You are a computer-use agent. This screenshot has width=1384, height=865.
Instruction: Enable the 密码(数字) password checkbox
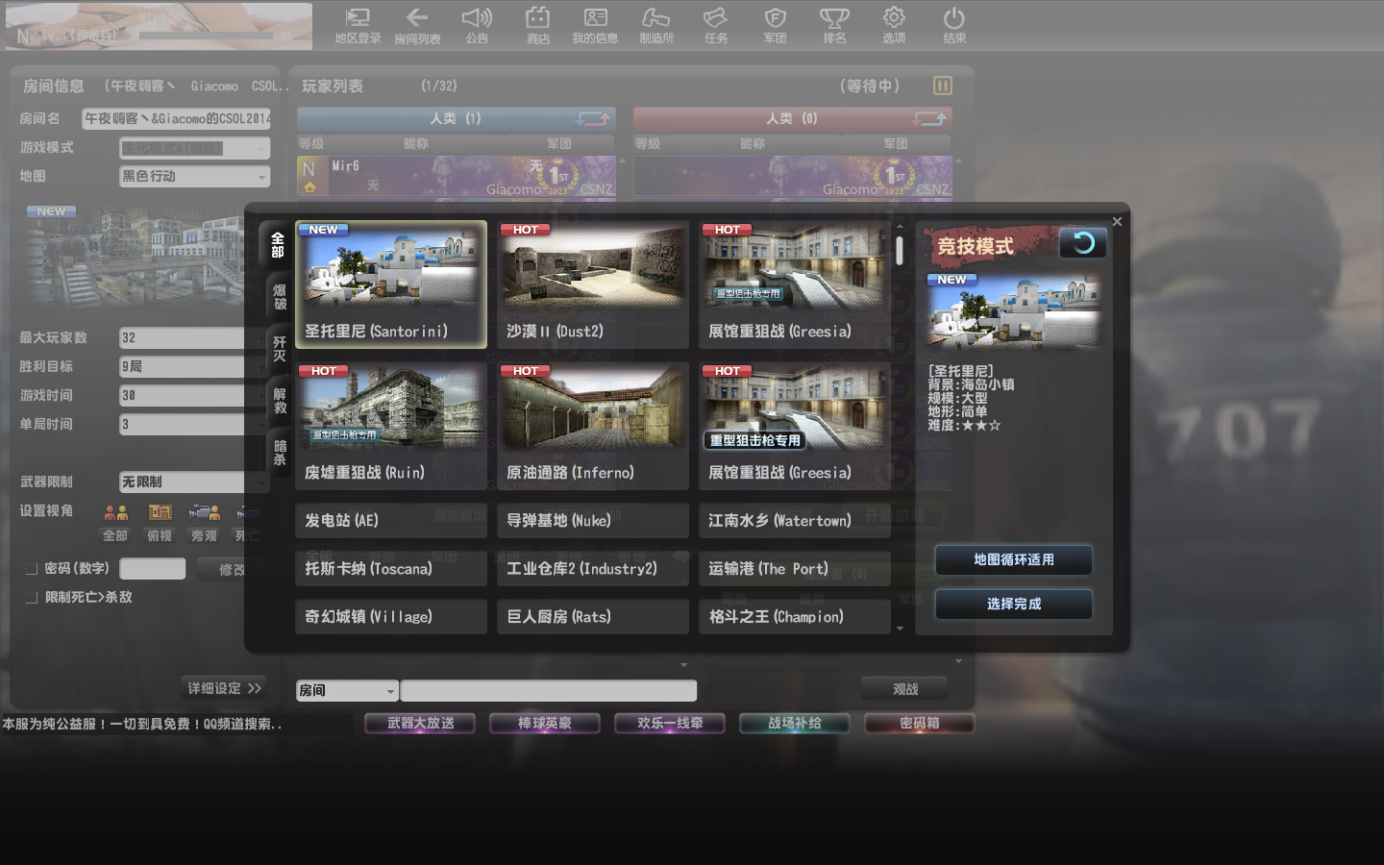tap(32, 569)
